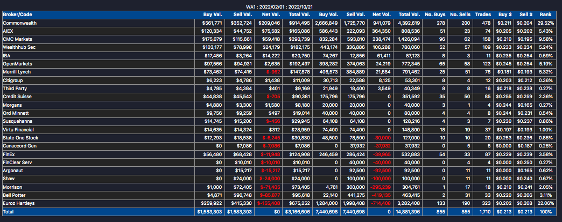Click the Buy $ column header
The image size is (562, 222).
[x=505, y=14]
